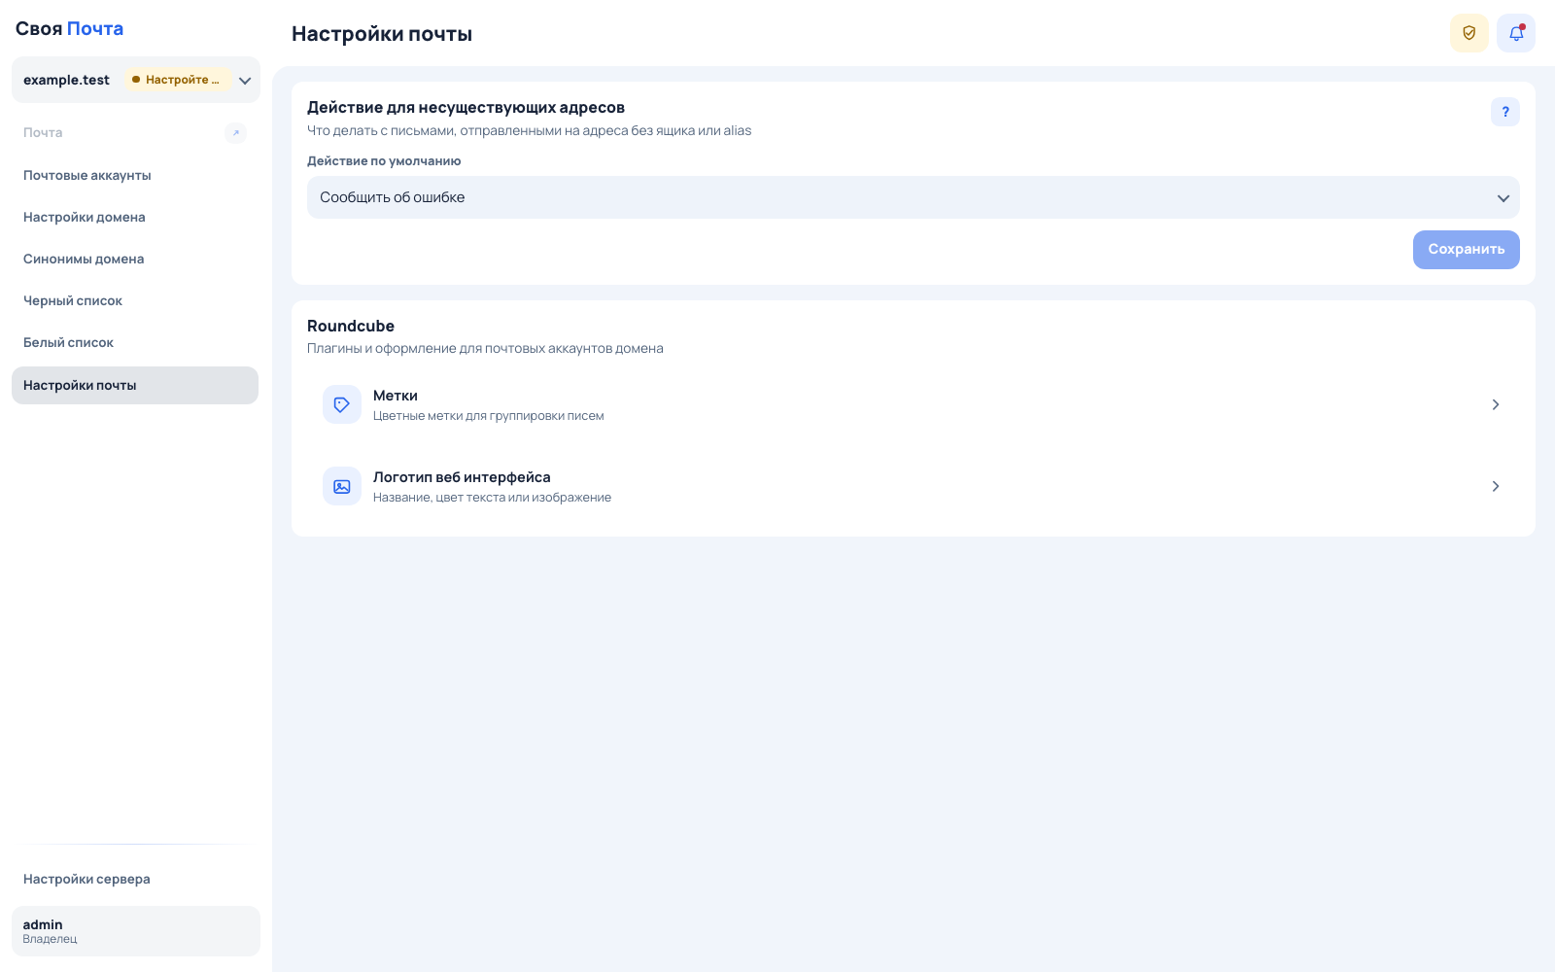Image resolution: width=1555 pixels, height=972 pixels.
Task: Click the Своя Почта logo
Action: coord(69,29)
